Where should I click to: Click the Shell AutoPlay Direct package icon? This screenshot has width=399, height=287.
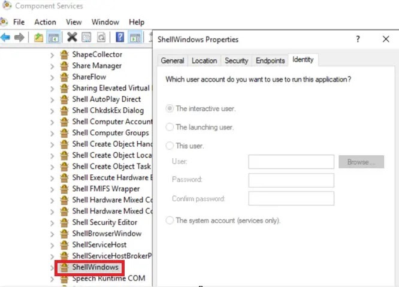pyautogui.click(x=64, y=99)
